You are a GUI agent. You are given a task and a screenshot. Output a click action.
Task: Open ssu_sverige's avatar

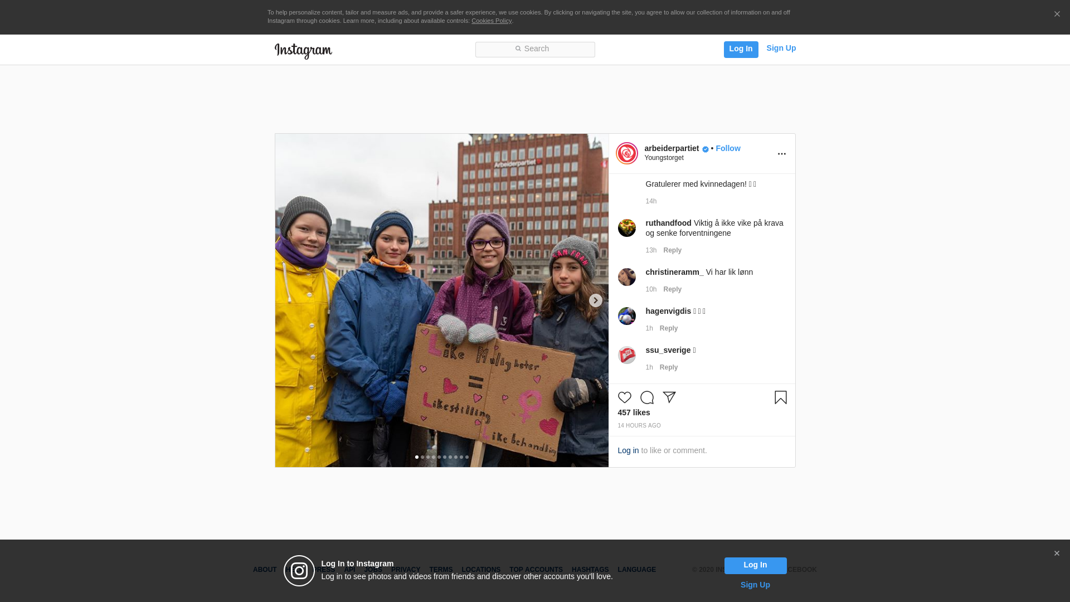[x=627, y=355]
